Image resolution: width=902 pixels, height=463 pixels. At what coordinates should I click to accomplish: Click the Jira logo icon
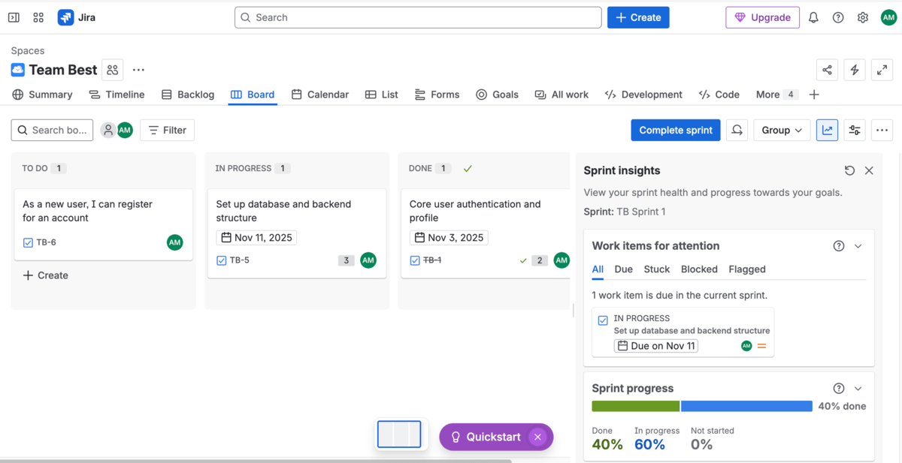65,17
